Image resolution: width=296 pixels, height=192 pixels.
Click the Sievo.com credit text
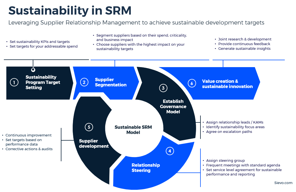tap(283, 183)
